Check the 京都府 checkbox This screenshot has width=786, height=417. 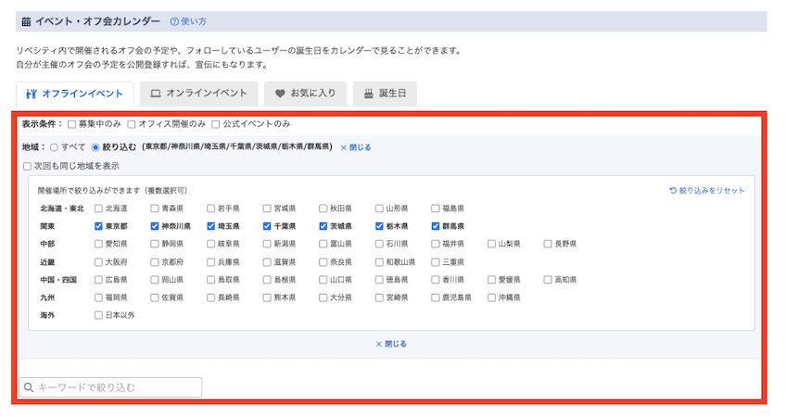(x=155, y=262)
